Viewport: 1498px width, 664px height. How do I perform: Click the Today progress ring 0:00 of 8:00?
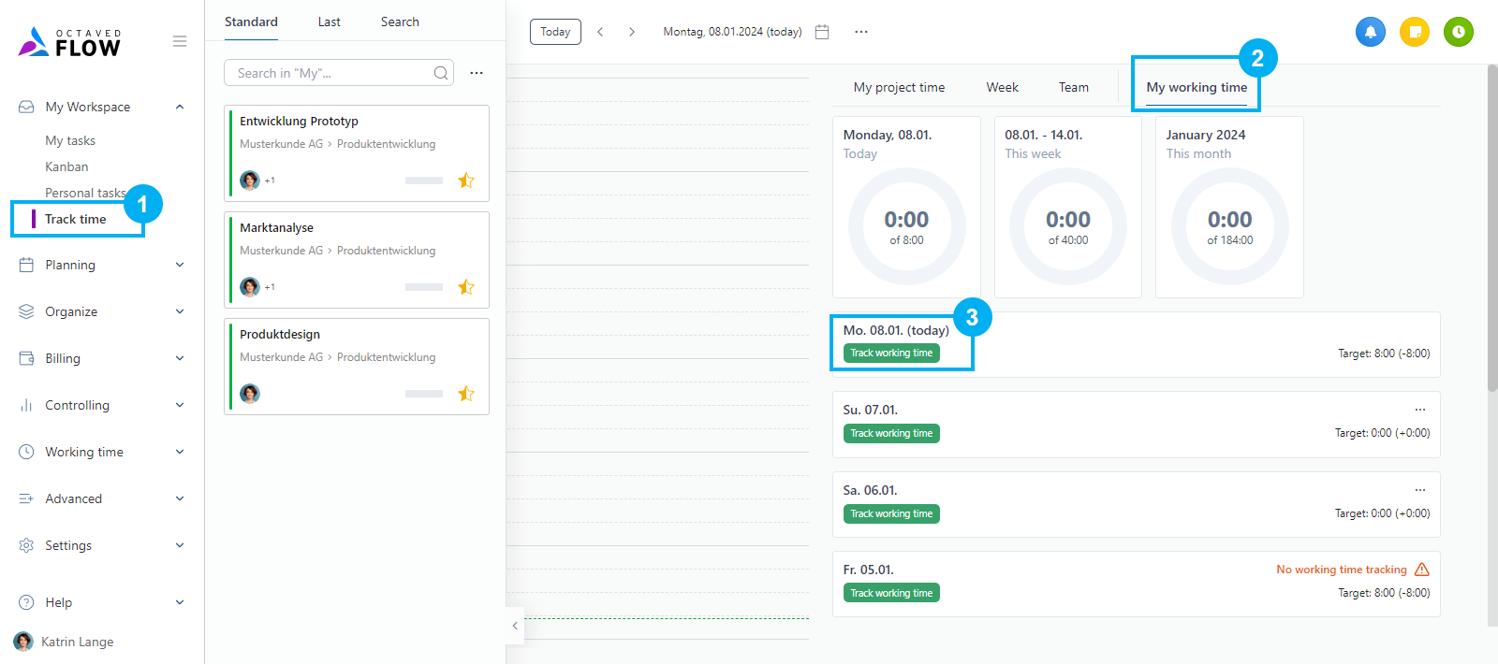coord(906,226)
